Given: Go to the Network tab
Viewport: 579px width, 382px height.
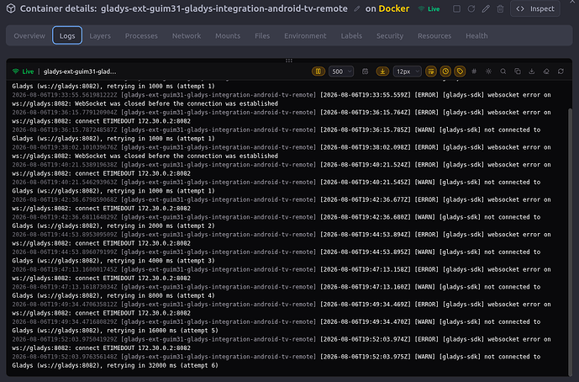Looking at the screenshot, I should click(187, 36).
